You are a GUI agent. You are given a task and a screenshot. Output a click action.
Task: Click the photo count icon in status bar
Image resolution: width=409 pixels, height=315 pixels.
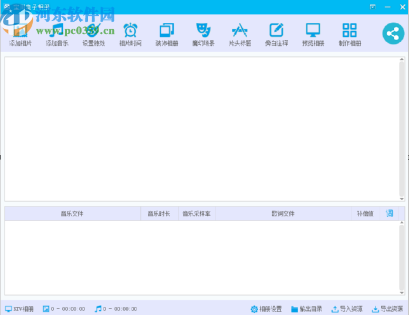click(x=46, y=309)
